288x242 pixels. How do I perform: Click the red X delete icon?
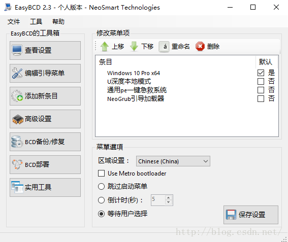pyautogui.click(x=200, y=46)
